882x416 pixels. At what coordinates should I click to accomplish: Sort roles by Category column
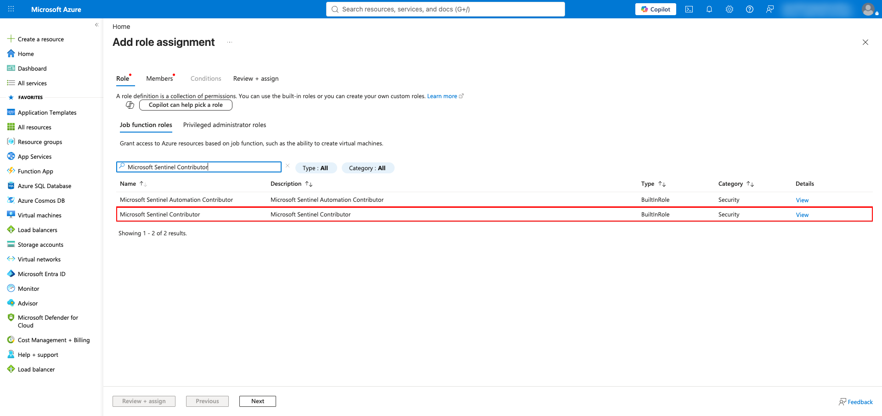736,184
